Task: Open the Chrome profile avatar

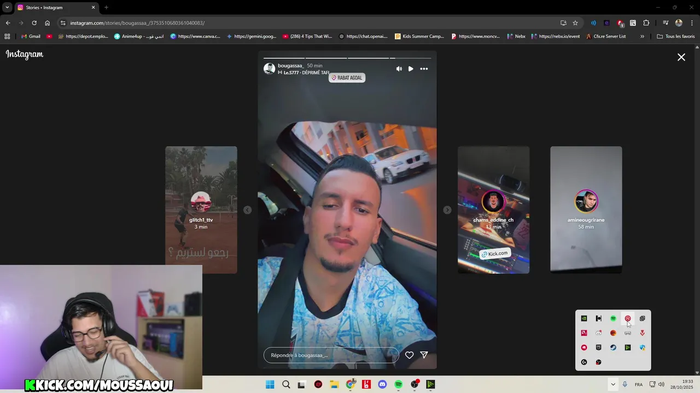Action: 679,23
